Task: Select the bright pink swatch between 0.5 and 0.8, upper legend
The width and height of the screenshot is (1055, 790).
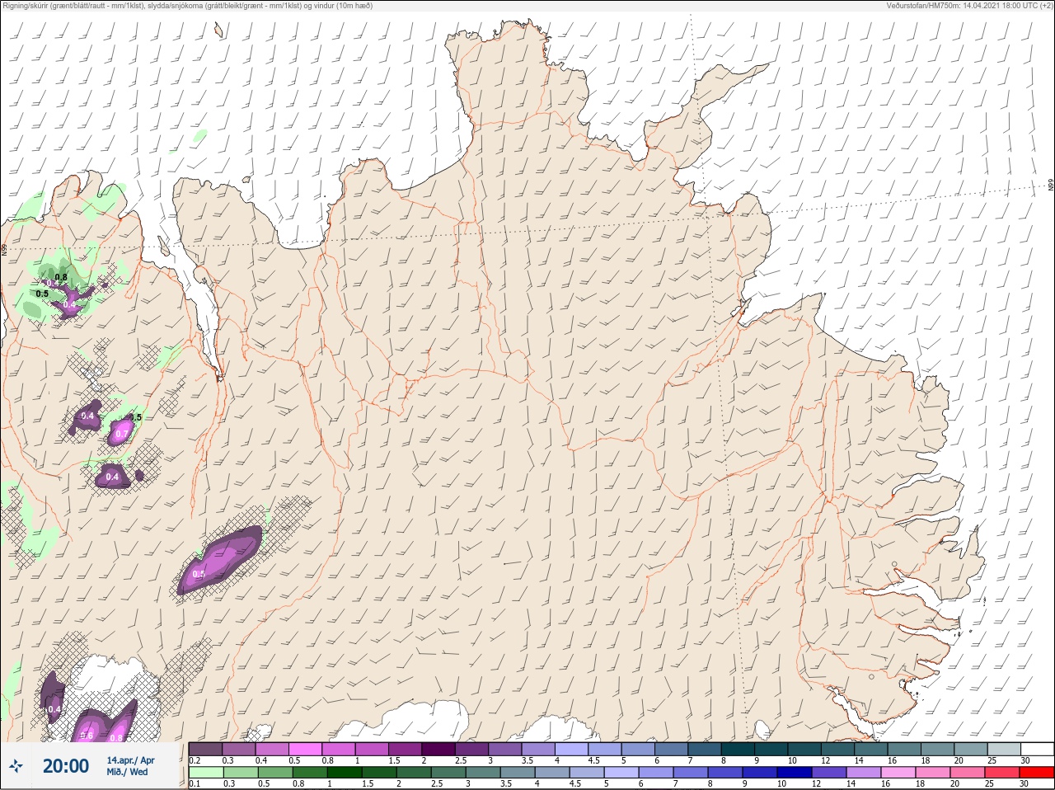Action: (x=306, y=749)
